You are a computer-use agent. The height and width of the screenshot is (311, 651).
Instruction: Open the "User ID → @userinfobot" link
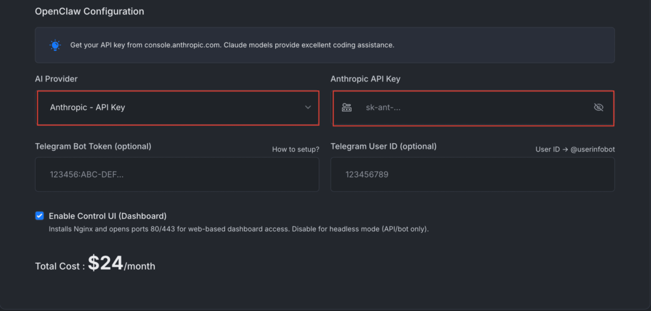(575, 149)
